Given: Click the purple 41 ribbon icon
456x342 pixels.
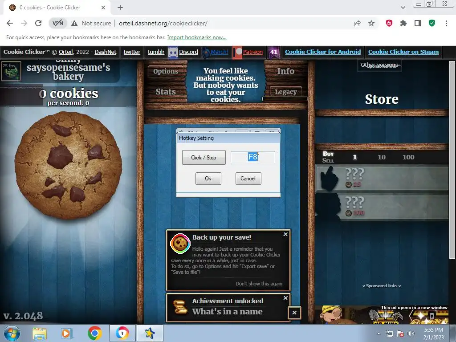Looking at the screenshot, I should click(274, 53).
